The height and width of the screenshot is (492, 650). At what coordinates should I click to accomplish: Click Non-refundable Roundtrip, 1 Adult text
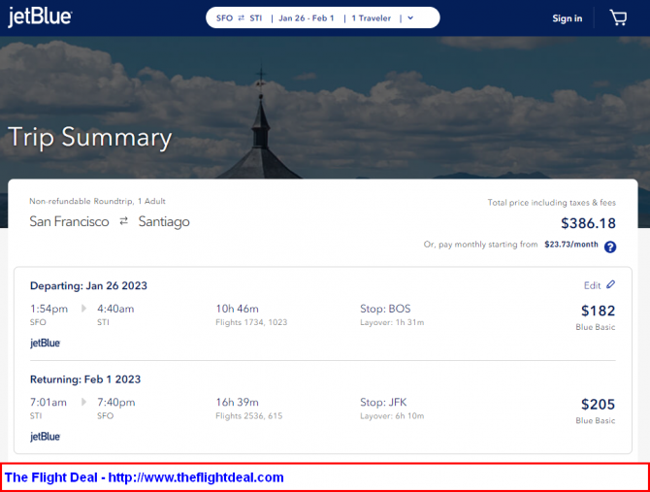pos(97,201)
